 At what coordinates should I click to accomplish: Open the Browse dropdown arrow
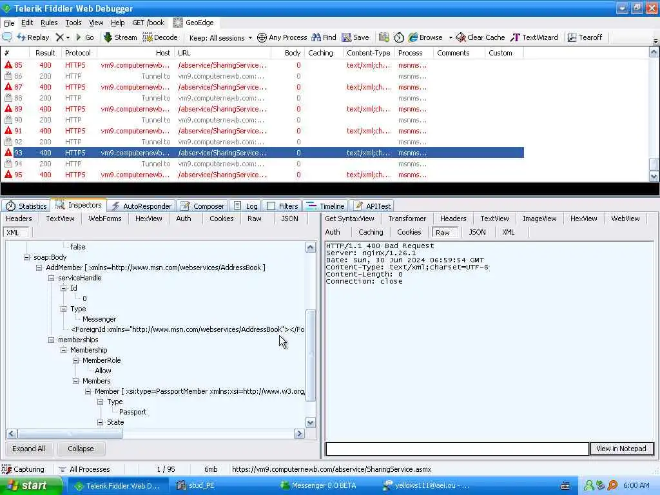[451, 38]
